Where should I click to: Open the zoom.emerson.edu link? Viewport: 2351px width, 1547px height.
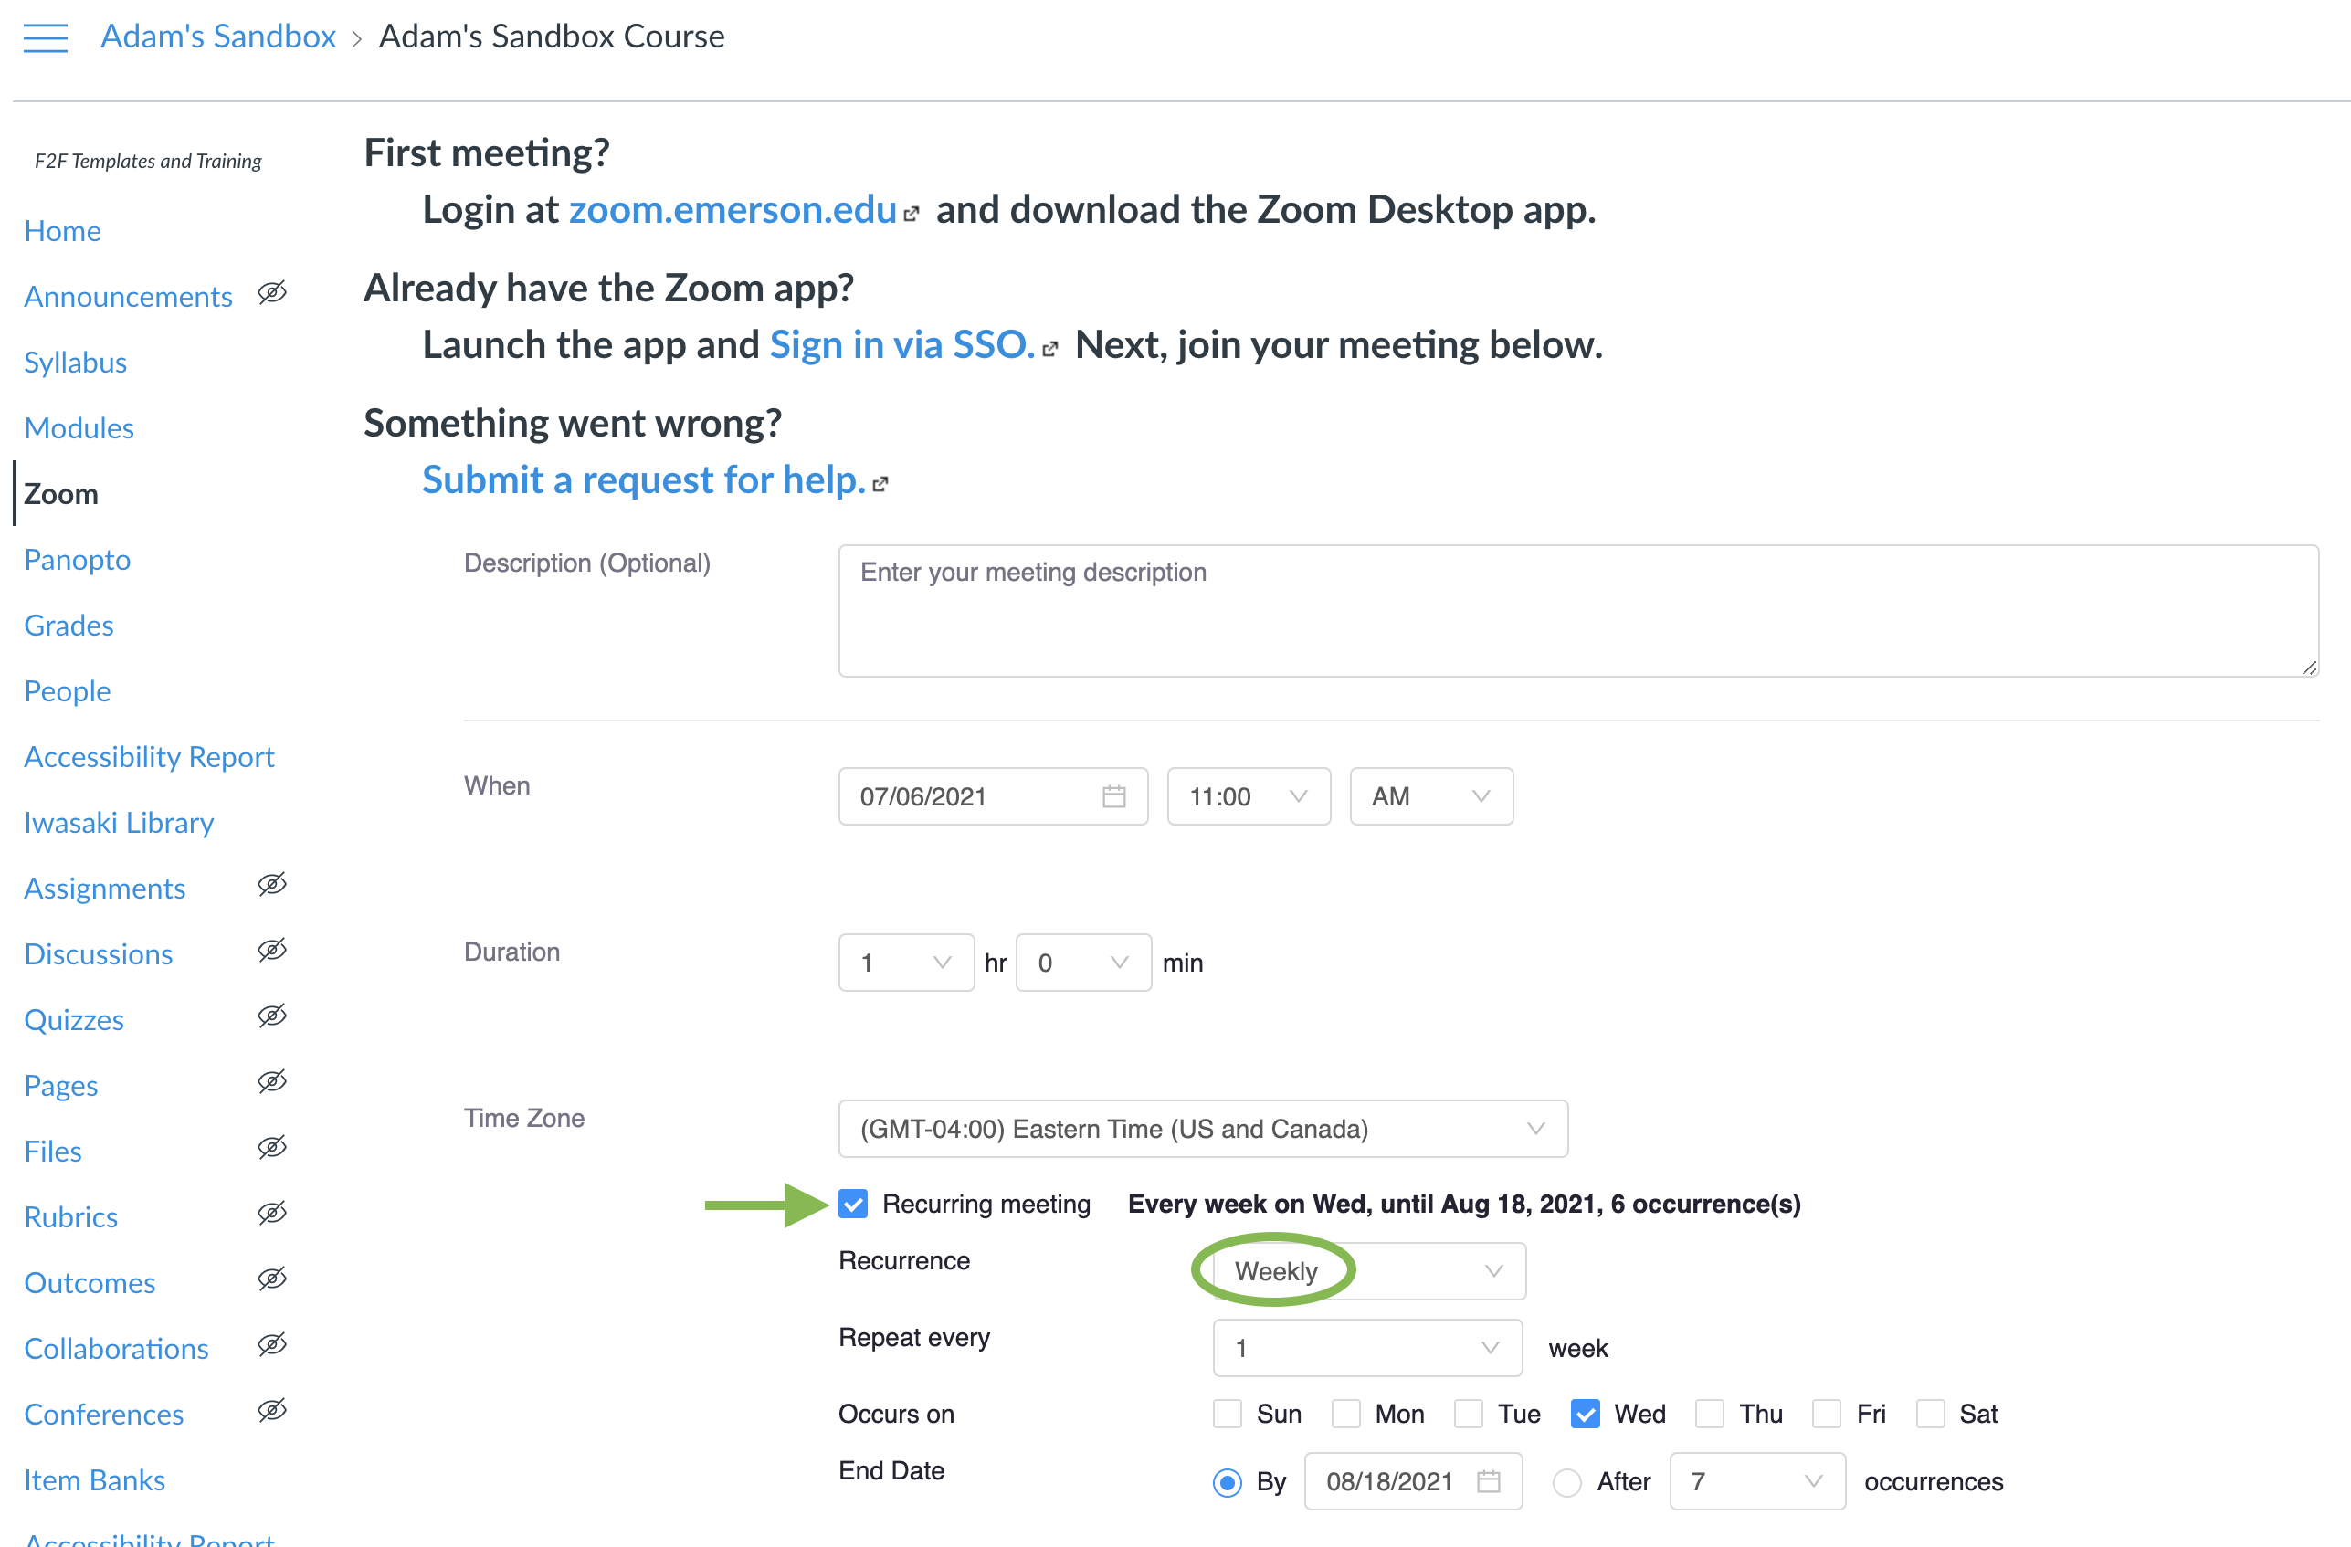(731, 209)
